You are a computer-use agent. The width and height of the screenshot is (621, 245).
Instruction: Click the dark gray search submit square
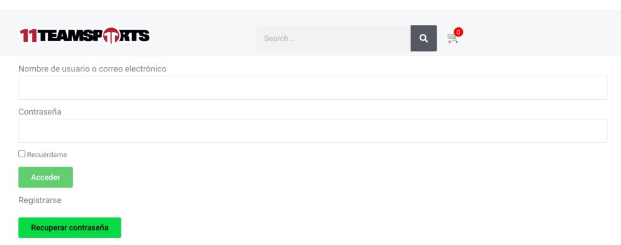click(x=423, y=38)
